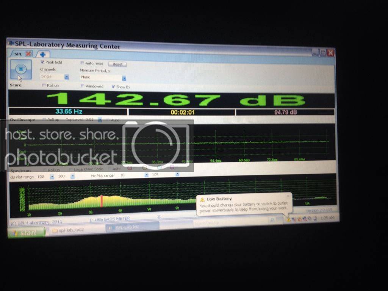Viewport: 388px width, 291px height.
Task: Open the Top Level 0.01 dropdown
Action: coord(100,120)
